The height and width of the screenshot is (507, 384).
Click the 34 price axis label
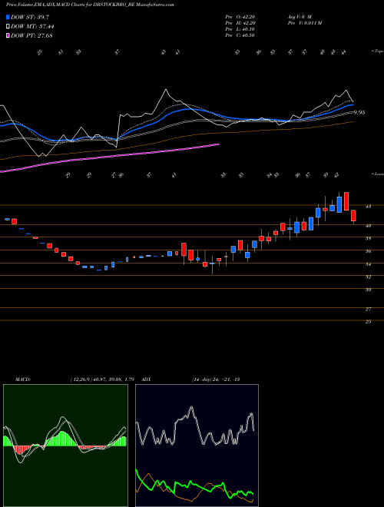pyautogui.click(x=368, y=264)
